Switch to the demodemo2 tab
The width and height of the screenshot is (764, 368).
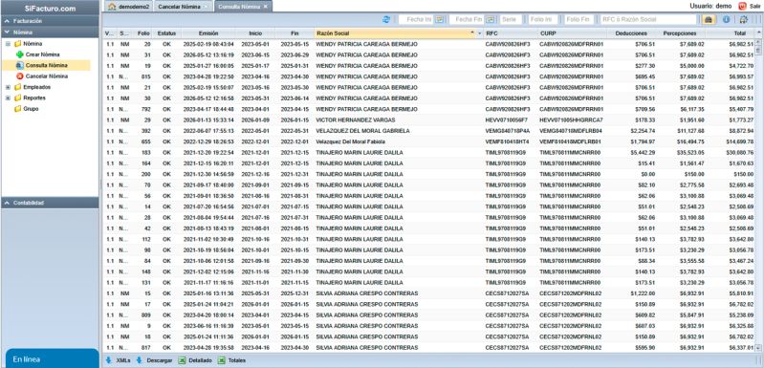tap(129, 7)
